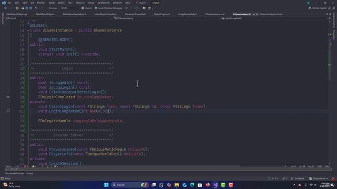Open the Output panel tab
337x189 pixels.
[29, 173]
